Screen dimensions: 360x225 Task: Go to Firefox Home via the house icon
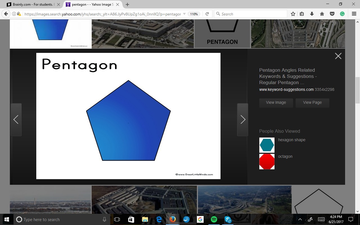322,14
